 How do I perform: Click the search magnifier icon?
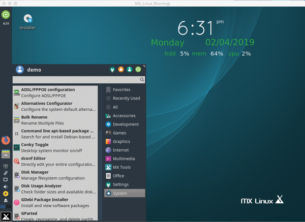(x=142, y=80)
